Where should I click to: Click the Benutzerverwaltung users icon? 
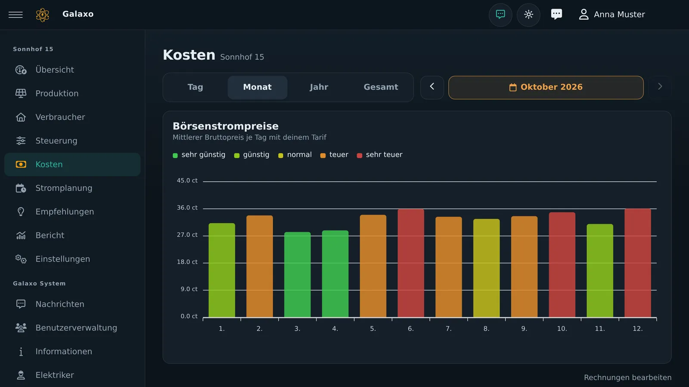21,328
